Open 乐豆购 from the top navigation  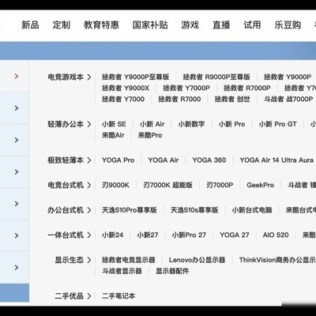(x=288, y=25)
